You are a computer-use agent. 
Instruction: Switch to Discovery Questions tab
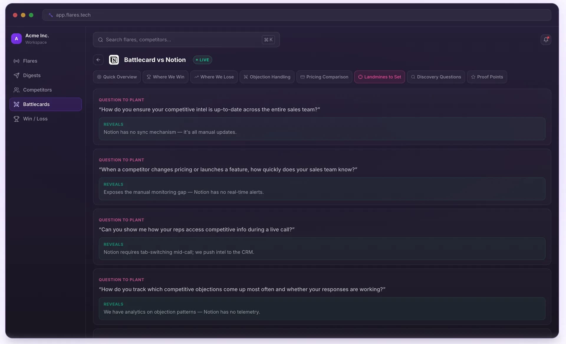click(x=436, y=77)
